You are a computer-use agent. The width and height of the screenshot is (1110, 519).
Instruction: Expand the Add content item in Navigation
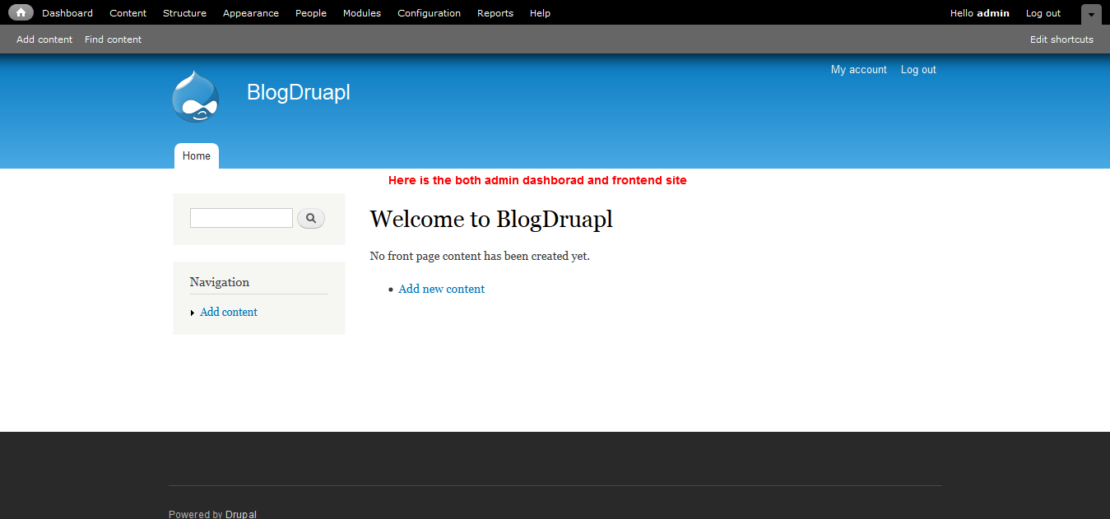193,312
